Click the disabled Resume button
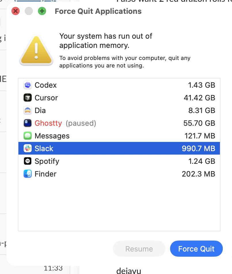Viewport: 232px width, 274px height. (139, 249)
